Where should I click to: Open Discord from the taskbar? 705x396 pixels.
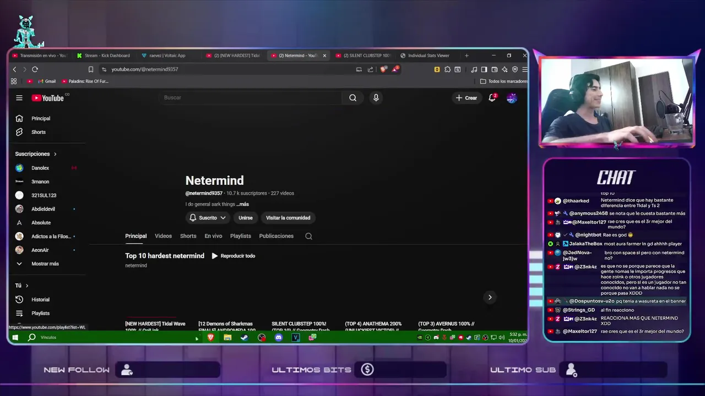coord(279,337)
